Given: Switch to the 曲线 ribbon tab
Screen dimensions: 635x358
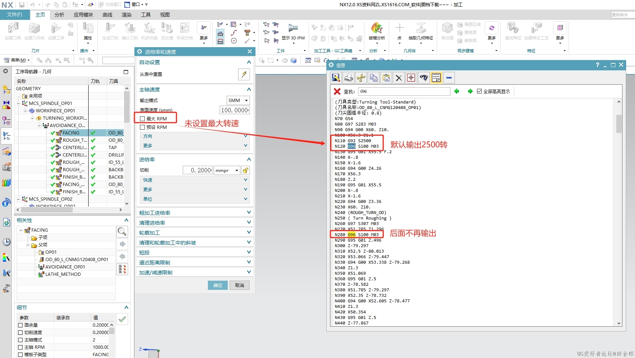Looking at the screenshot, I should (x=107, y=15).
